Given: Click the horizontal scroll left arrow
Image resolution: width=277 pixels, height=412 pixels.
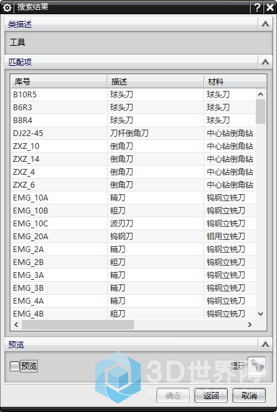Looking at the screenshot, I should (16, 324).
